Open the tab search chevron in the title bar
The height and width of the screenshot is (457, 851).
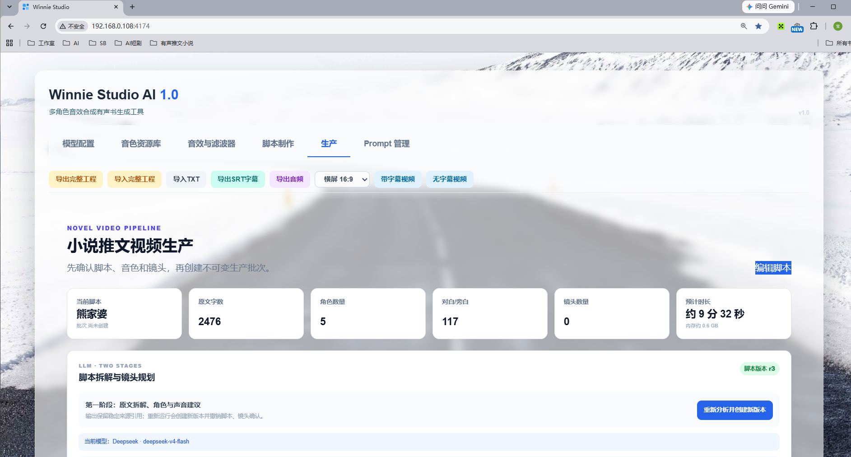(9, 7)
